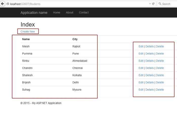Open the Application name brand link

click(x=34, y=13)
